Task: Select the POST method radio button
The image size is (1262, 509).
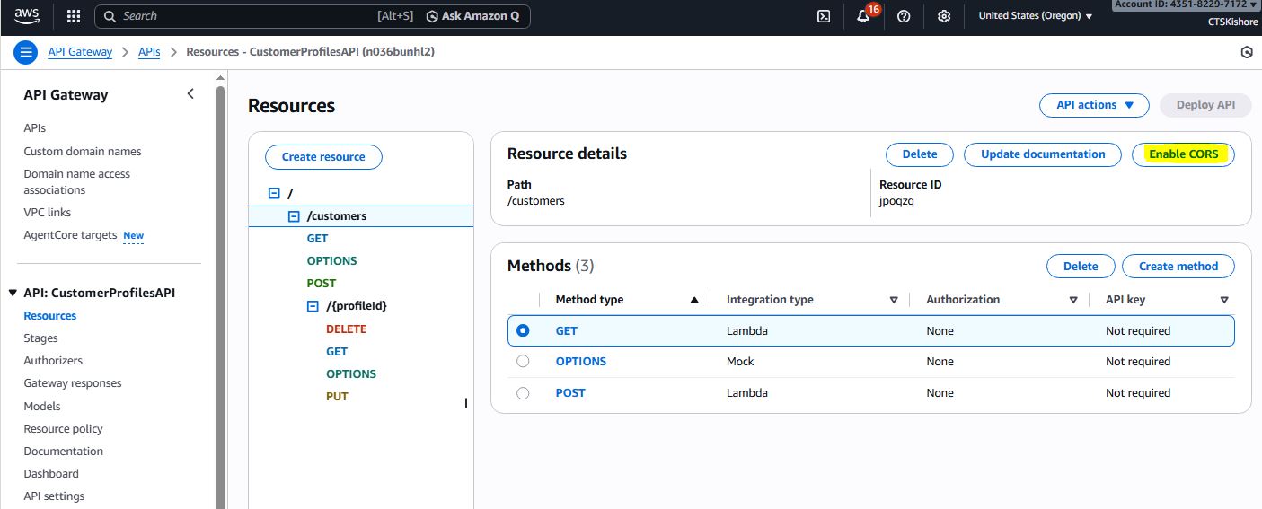Action: [x=523, y=393]
